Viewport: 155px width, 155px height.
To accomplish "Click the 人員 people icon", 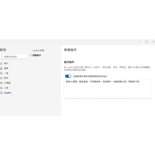I will (x=1, y=88).
